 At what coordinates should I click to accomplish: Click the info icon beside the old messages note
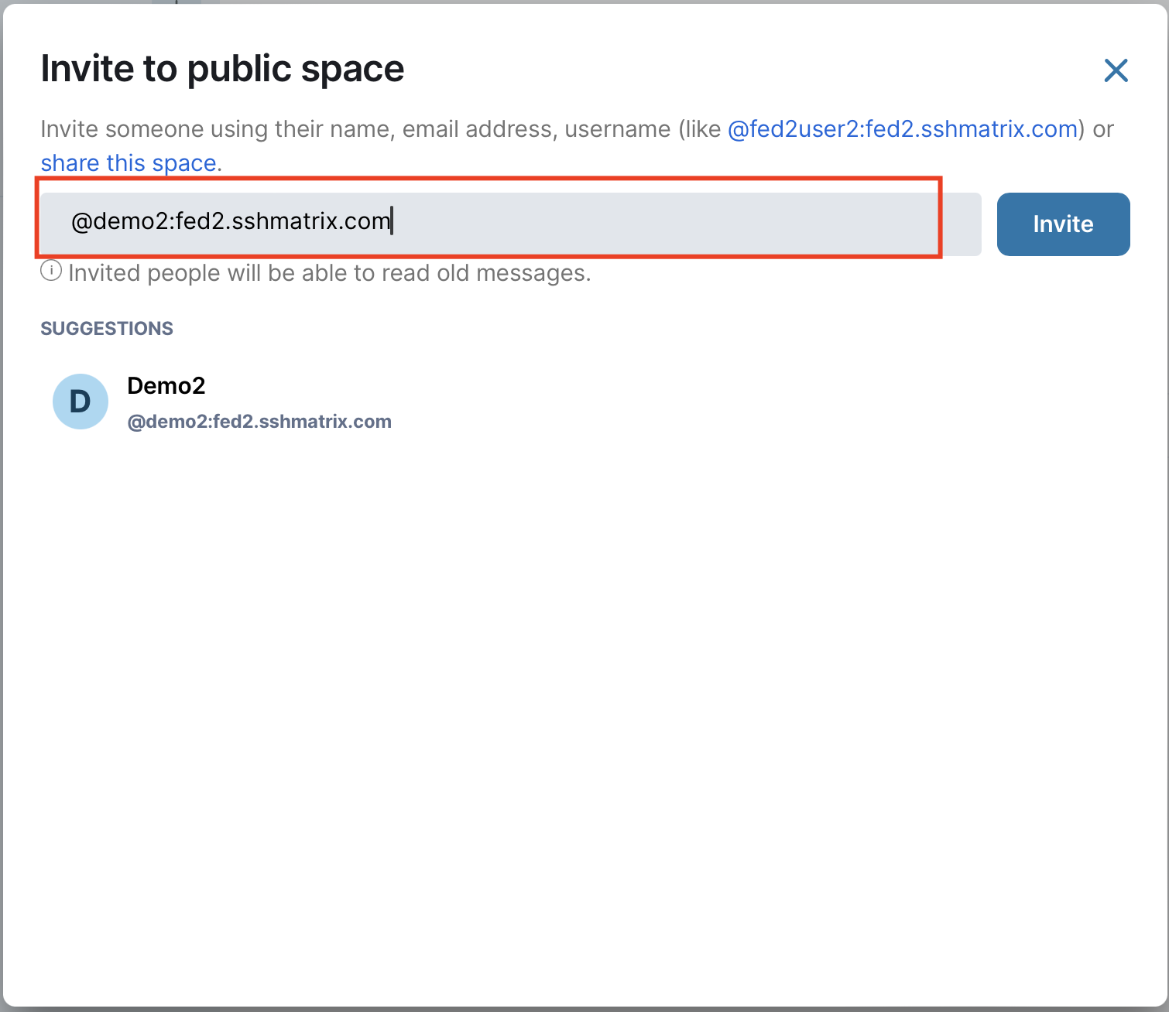(x=51, y=272)
